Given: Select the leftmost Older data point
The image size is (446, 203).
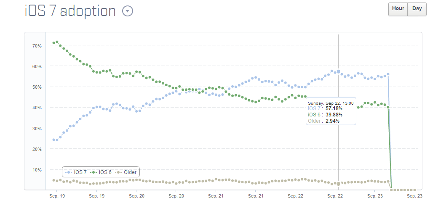Looking at the screenshot, I should coord(53,180).
